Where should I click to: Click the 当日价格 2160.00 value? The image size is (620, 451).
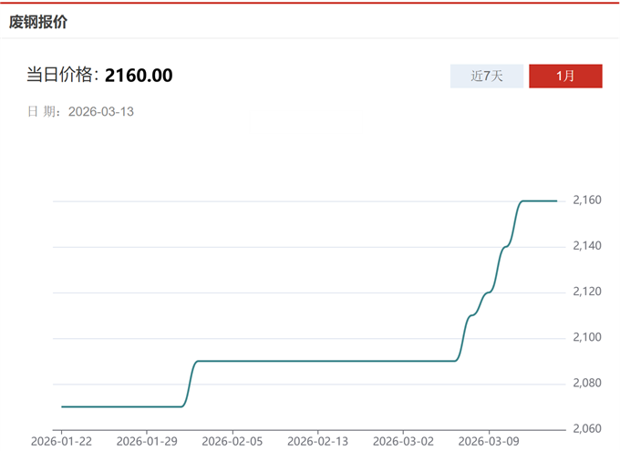click(139, 76)
